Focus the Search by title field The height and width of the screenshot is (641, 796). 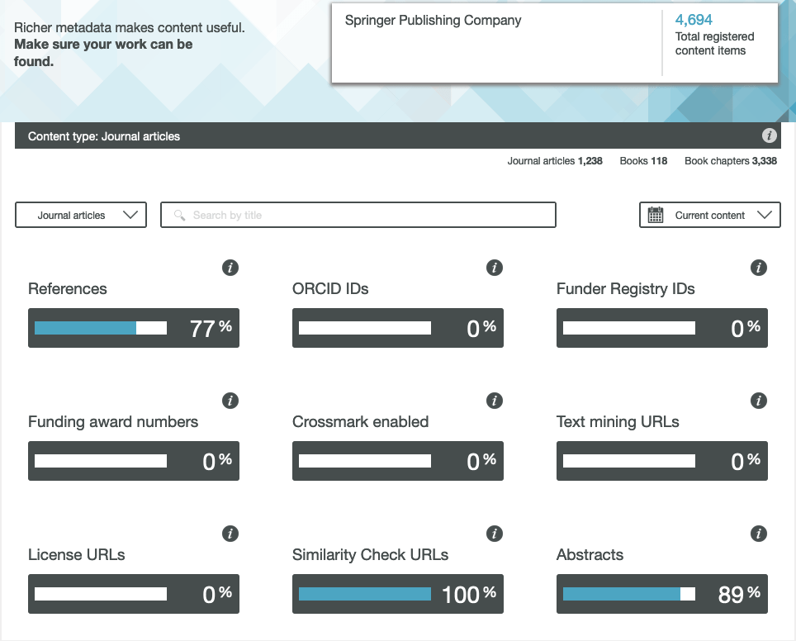tap(358, 215)
